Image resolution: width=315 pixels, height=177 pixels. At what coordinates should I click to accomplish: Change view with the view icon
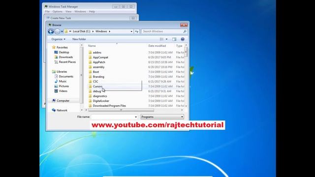pyautogui.click(x=161, y=39)
